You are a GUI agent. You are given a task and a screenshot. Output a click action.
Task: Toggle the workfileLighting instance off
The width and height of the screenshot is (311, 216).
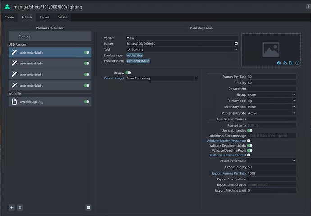(x=87, y=101)
